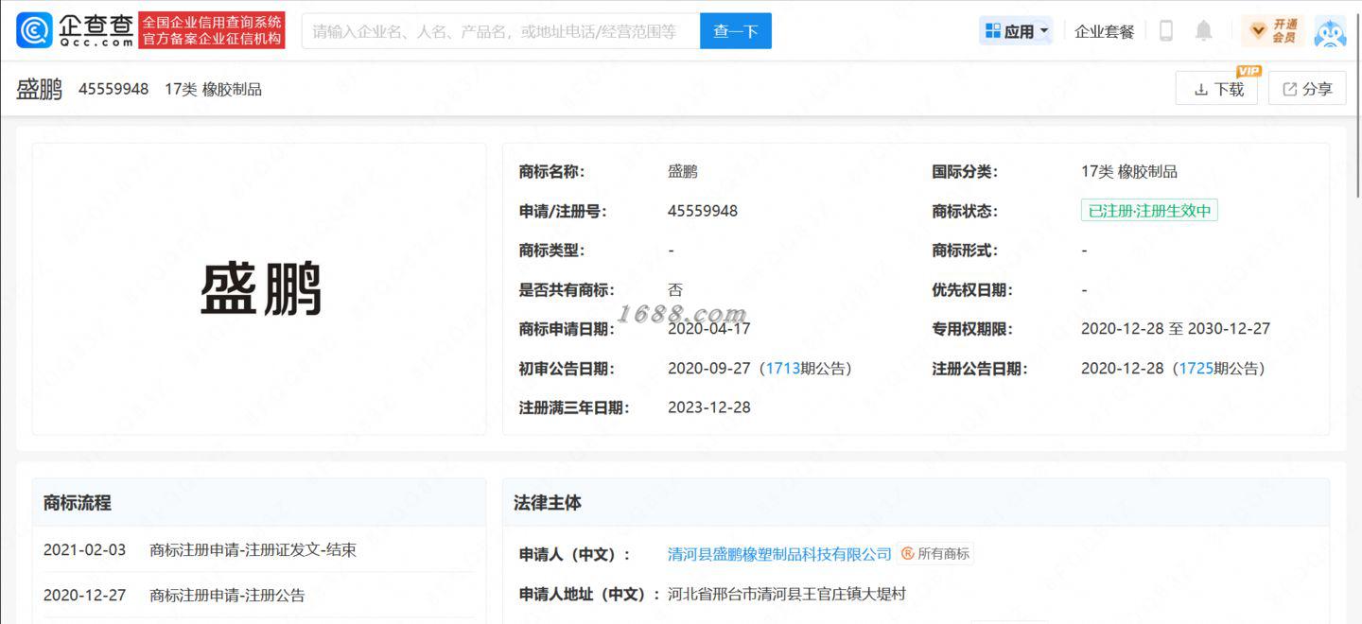Screen dimensions: 1362x624
Task: Open 清河县盛鹏橡塑制品科技有限公司 applicant link
Action: (779, 554)
